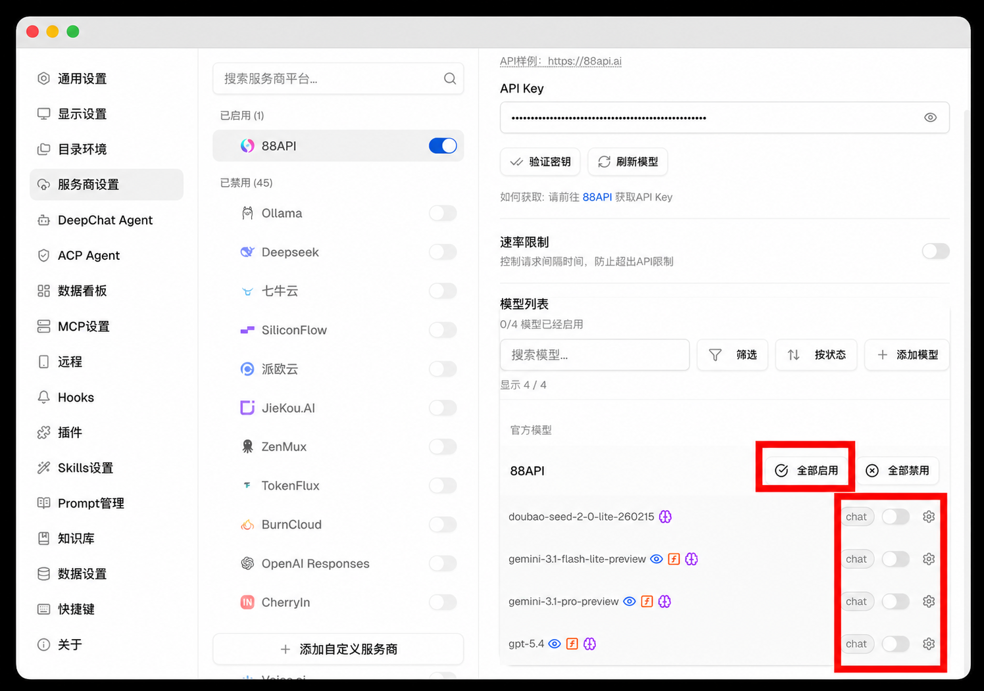Open ACP Agent settings

pos(107,255)
